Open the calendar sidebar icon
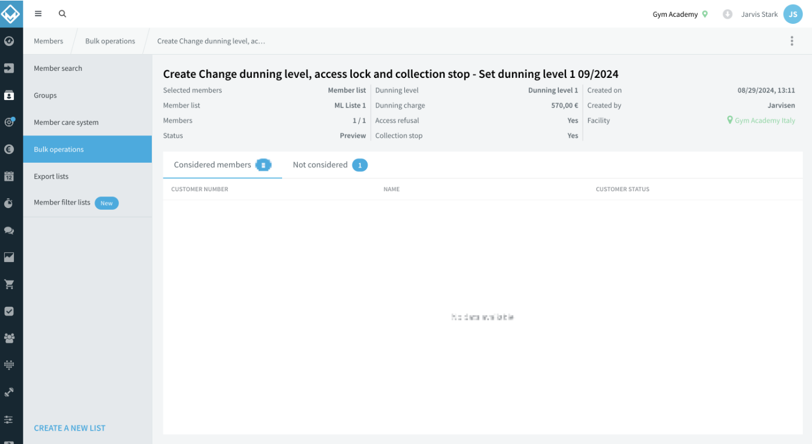This screenshot has width=812, height=444. click(x=9, y=176)
